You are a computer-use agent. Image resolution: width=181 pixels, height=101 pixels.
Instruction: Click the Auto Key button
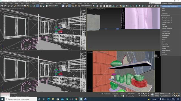157,94
